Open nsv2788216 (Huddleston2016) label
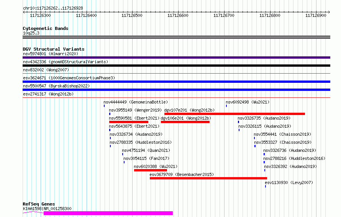 pos(294,158)
